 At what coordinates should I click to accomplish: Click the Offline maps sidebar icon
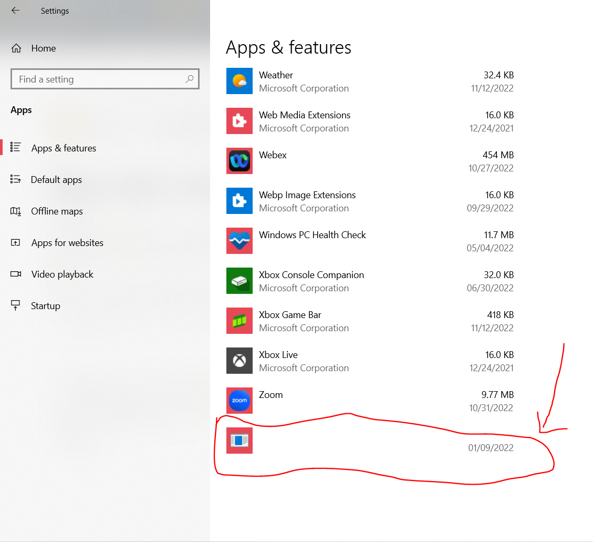point(16,211)
